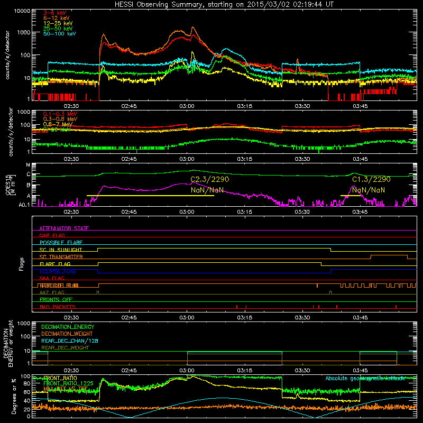
Task: Click the green 25-50 keV legend label
Action: tap(58, 29)
